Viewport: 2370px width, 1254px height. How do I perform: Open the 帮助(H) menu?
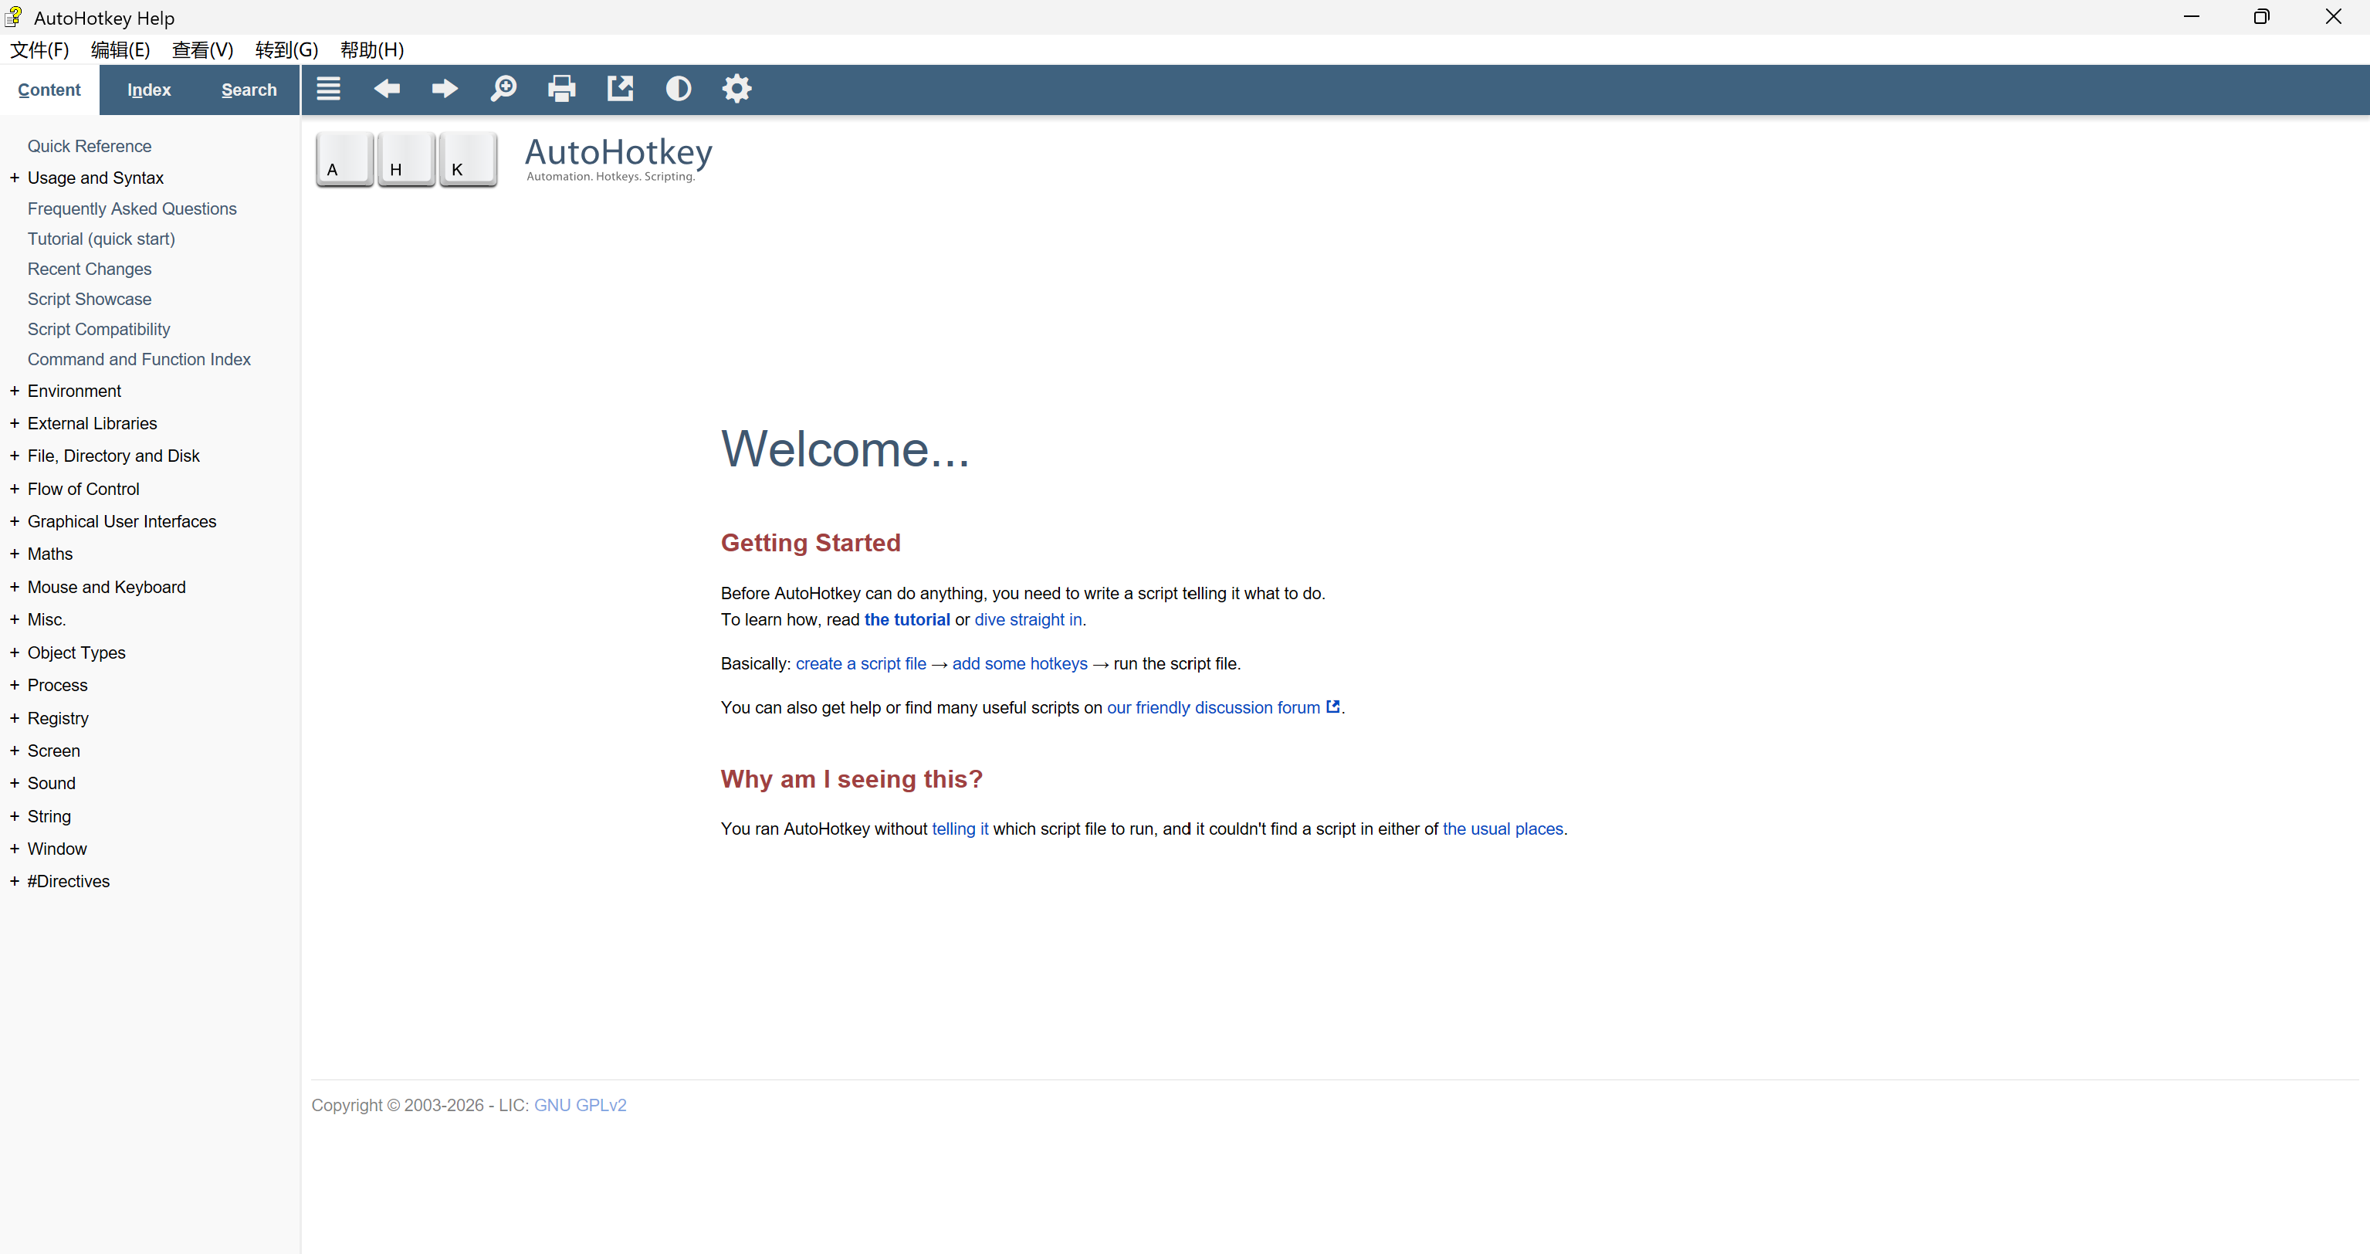pyautogui.click(x=371, y=49)
